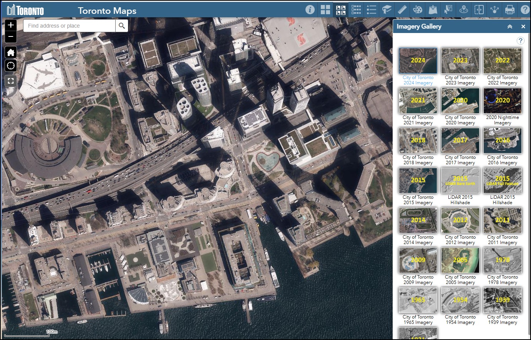Click the map pin location icon in toolbar
Image resolution: width=531 pixels, height=340 pixels.
(x=464, y=10)
